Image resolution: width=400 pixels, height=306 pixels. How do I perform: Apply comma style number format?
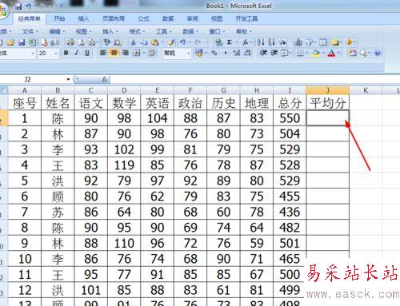click(226, 53)
